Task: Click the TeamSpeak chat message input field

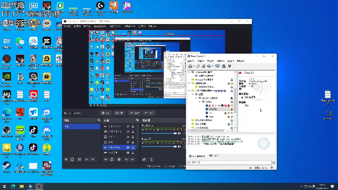Action: tap(229, 163)
